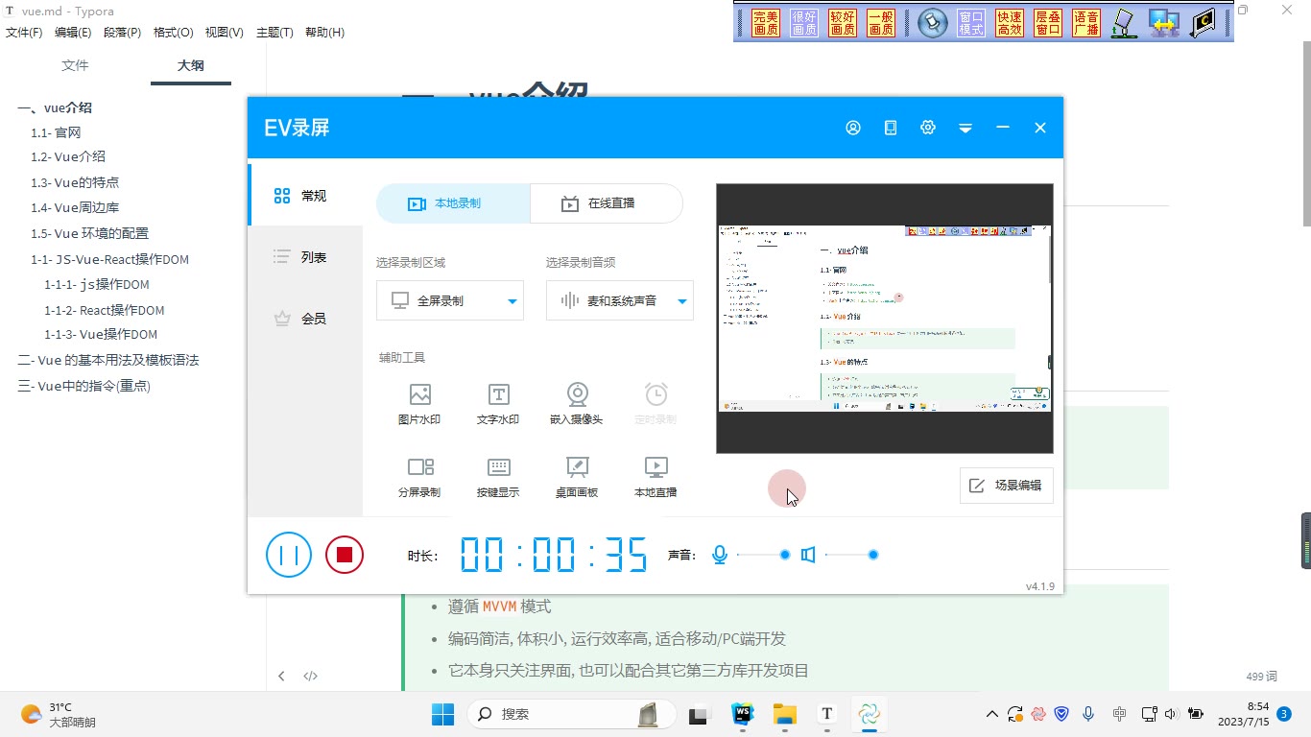Open the 分屏录制 split-screen recording tool
Image resolution: width=1311 pixels, height=737 pixels.
419,477
